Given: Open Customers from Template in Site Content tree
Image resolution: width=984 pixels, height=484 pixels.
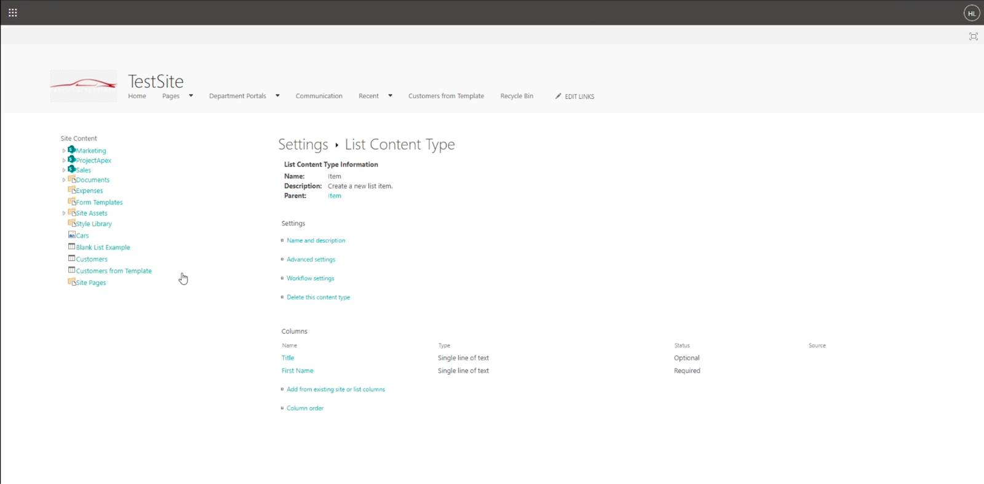Looking at the screenshot, I should 114,270.
